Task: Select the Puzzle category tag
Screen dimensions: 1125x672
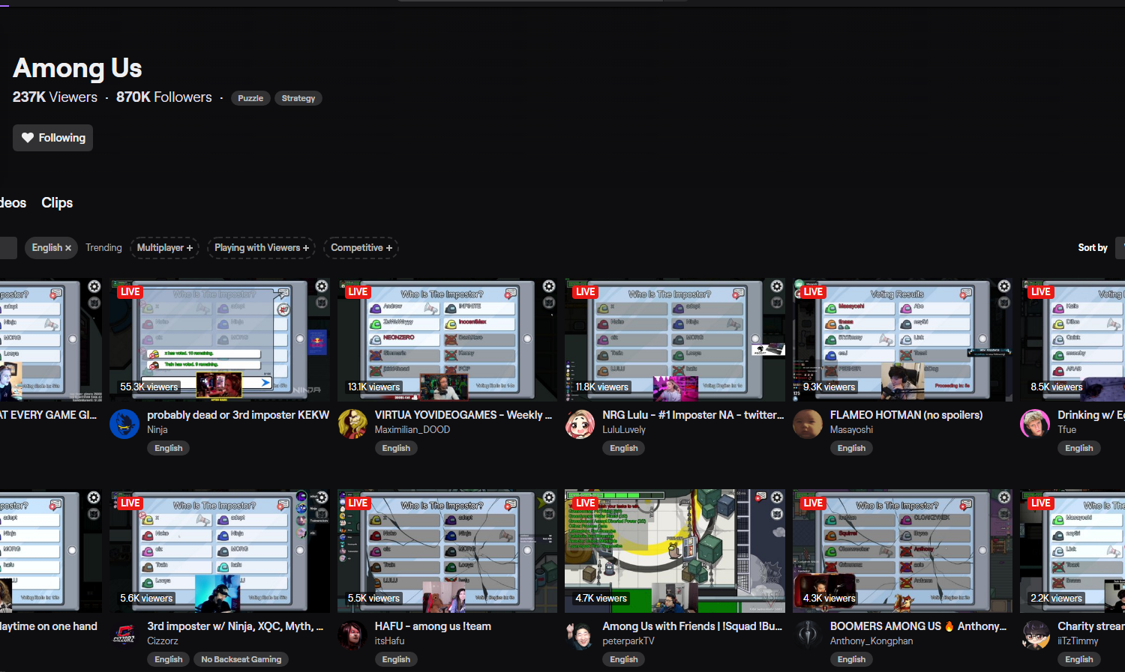Action: point(250,98)
